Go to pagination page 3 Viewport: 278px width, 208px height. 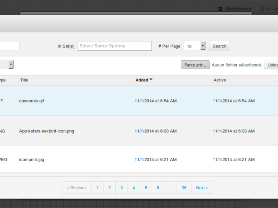pos(122,188)
